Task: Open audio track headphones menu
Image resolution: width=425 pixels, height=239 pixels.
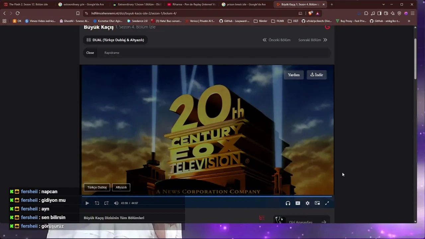Action: coord(288,203)
